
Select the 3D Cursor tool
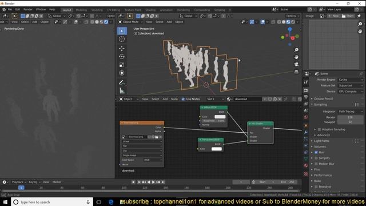click(122, 39)
